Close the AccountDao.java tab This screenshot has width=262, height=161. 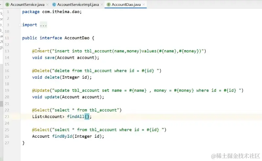(x=144, y=5)
